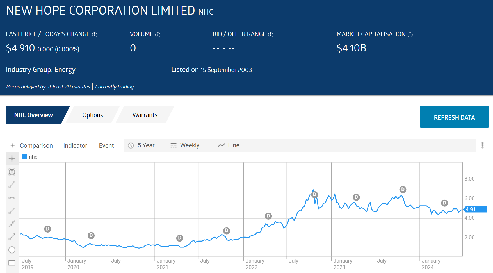The height and width of the screenshot is (273, 493).
Task: Select the rectangle shape tool
Action: point(12,263)
